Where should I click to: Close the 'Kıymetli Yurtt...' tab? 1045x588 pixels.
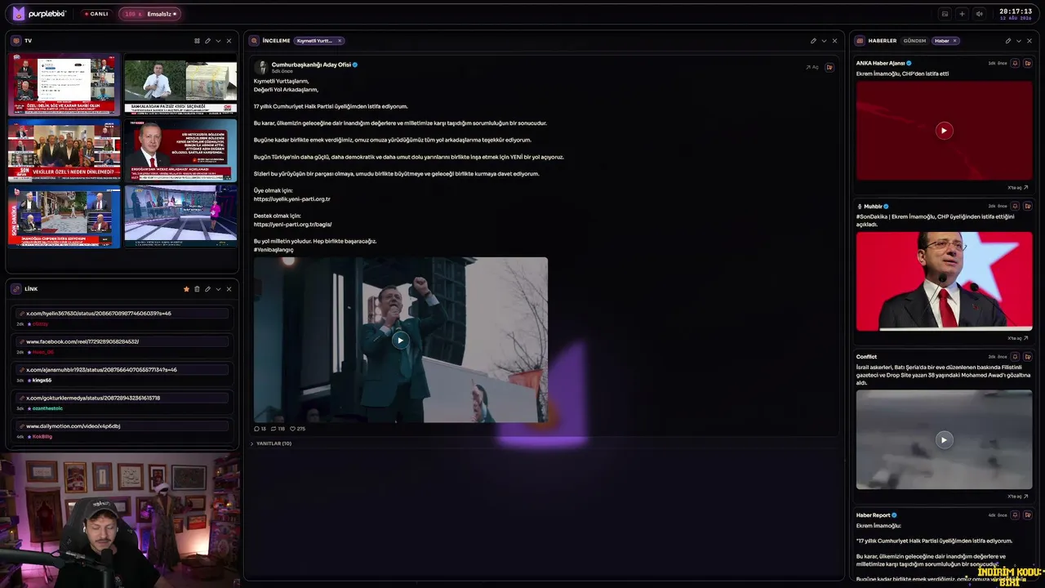(340, 41)
